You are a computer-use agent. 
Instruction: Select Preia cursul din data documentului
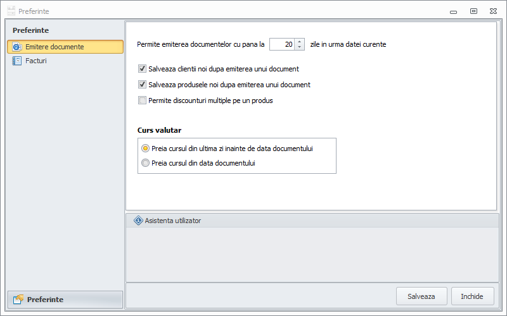tap(146, 163)
